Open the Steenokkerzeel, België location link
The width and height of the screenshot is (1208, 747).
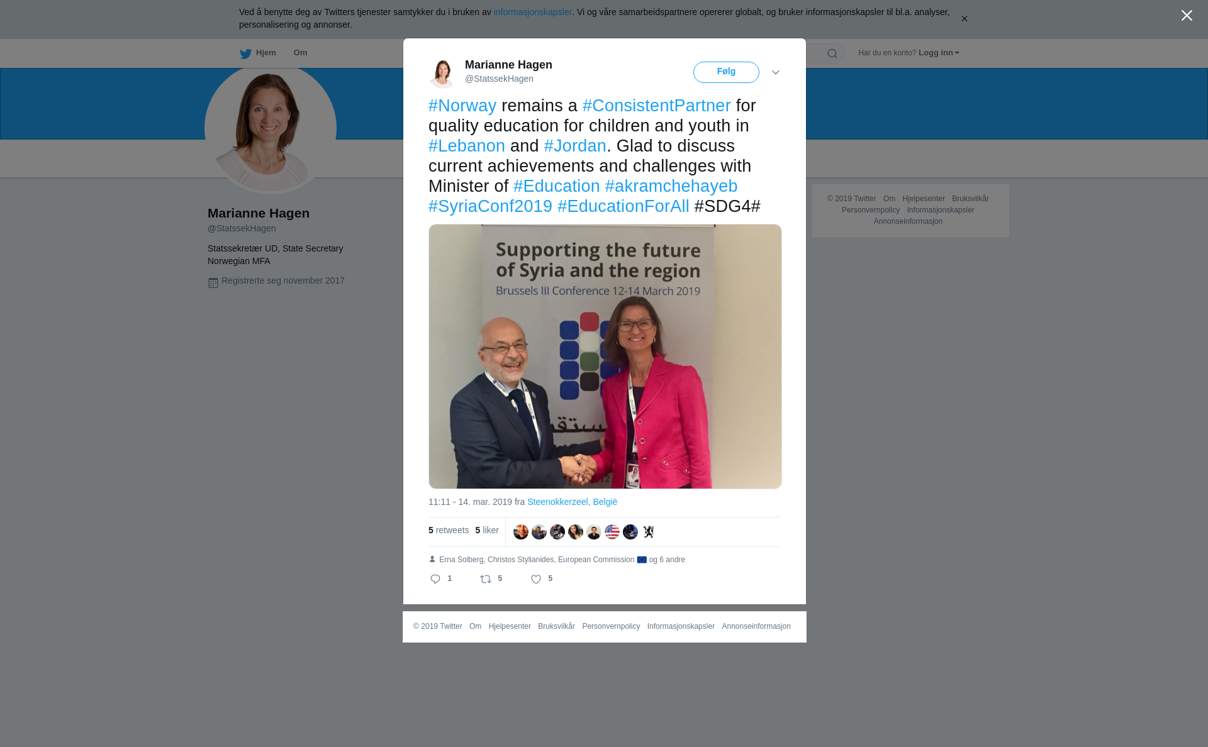[572, 502]
